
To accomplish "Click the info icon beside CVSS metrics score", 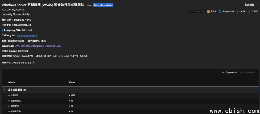I will [x=34, y=62].
